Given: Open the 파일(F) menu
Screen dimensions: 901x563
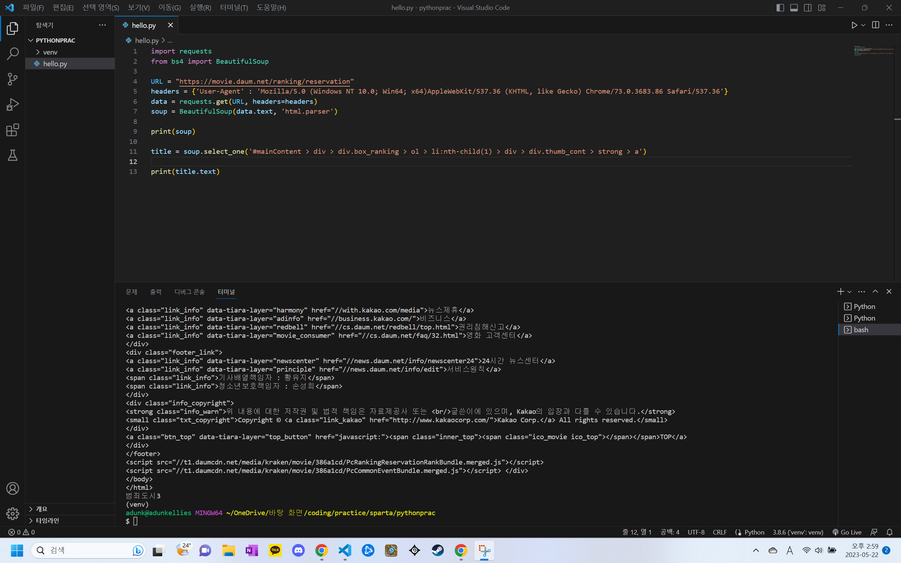Looking at the screenshot, I should pyautogui.click(x=33, y=7).
